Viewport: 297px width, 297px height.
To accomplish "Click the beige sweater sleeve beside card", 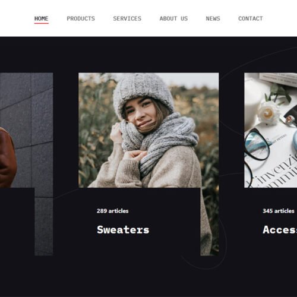I will pyautogui.click(x=206, y=222).
